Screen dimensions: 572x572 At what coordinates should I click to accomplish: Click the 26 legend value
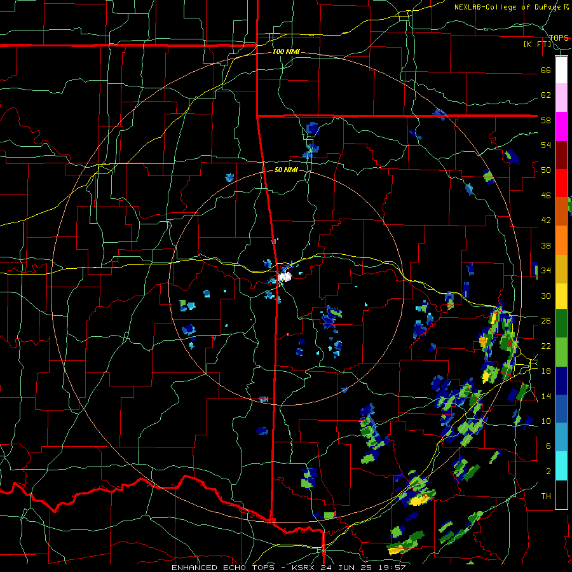546,321
